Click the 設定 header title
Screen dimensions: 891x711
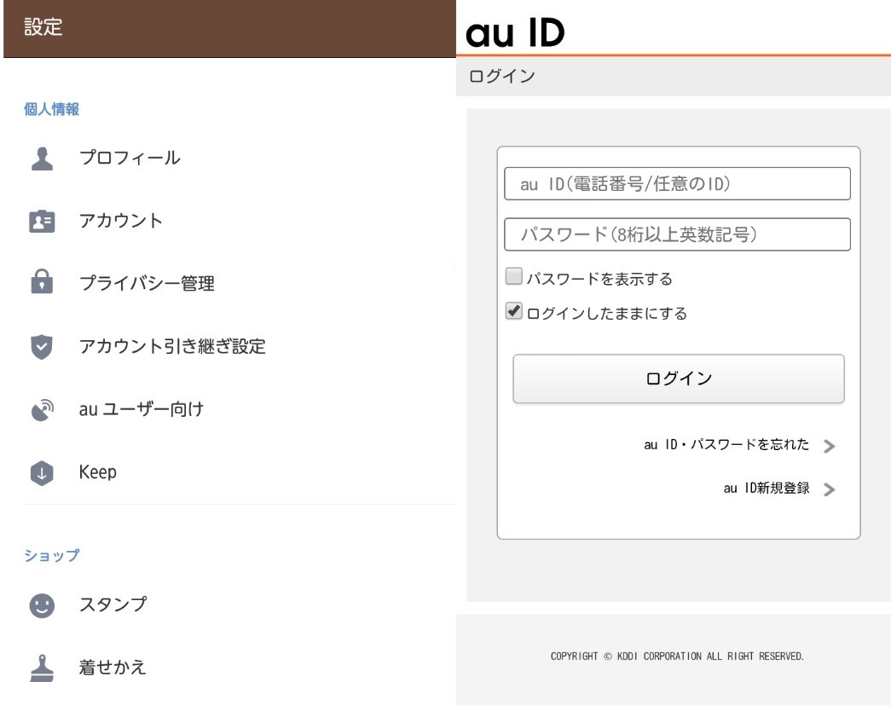43,26
